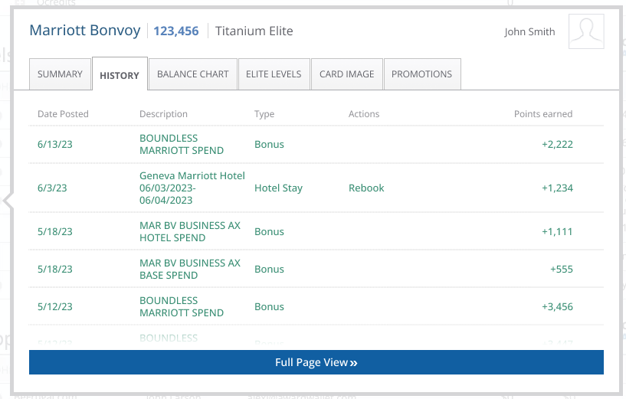Viewport: 626px width, 399px height.
Task: Click the Type column header
Action: click(x=264, y=114)
